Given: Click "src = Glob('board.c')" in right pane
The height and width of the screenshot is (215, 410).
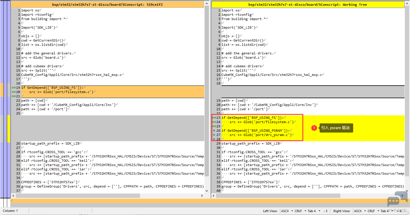Looking at the screenshot, I should pyautogui.click(x=242, y=58).
